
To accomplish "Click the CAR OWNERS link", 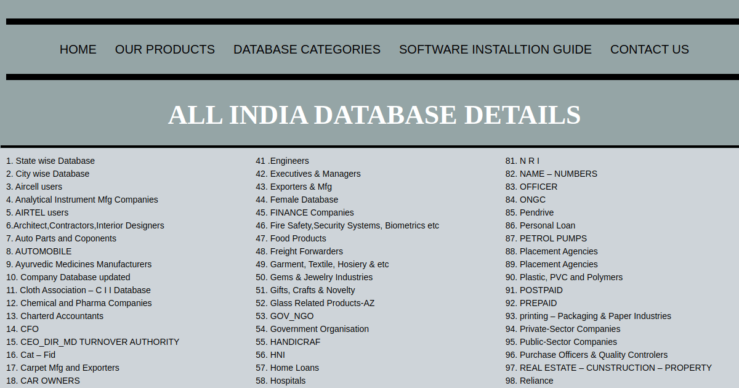I will coord(42,381).
